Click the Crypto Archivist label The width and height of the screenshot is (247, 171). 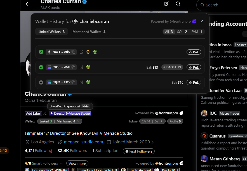point(140,170)
